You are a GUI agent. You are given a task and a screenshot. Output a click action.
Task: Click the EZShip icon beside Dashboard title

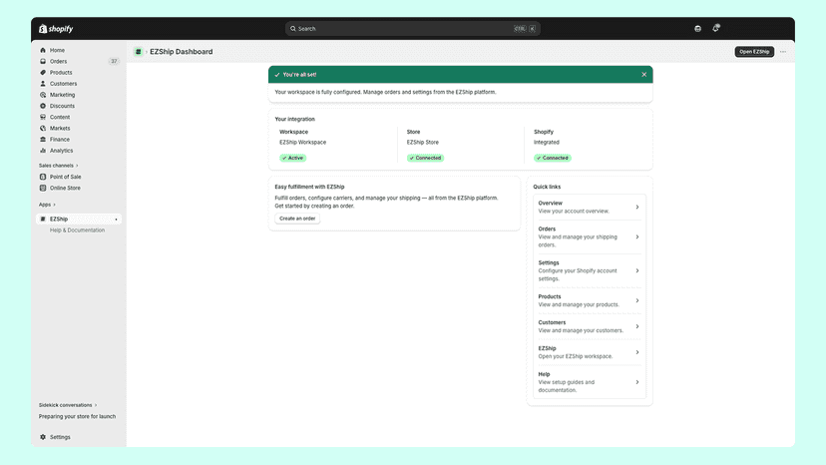(138, 52)
